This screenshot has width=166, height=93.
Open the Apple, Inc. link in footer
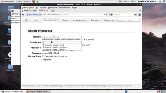point(63,86)
